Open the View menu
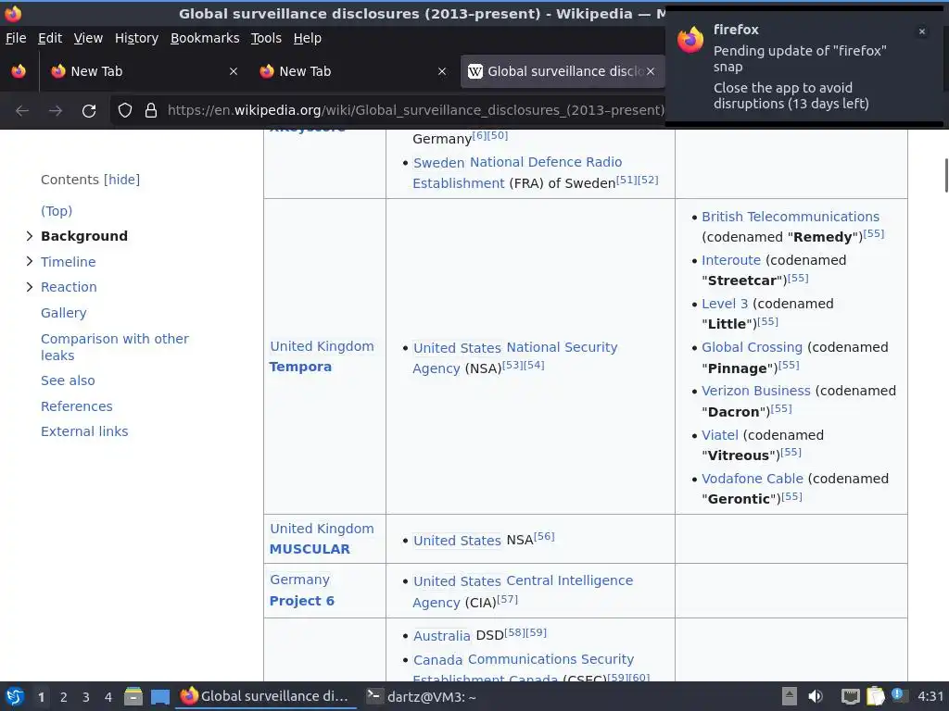The width and height of the screenshot is (949, 711). pyautogui.click(x=88, y=38)
